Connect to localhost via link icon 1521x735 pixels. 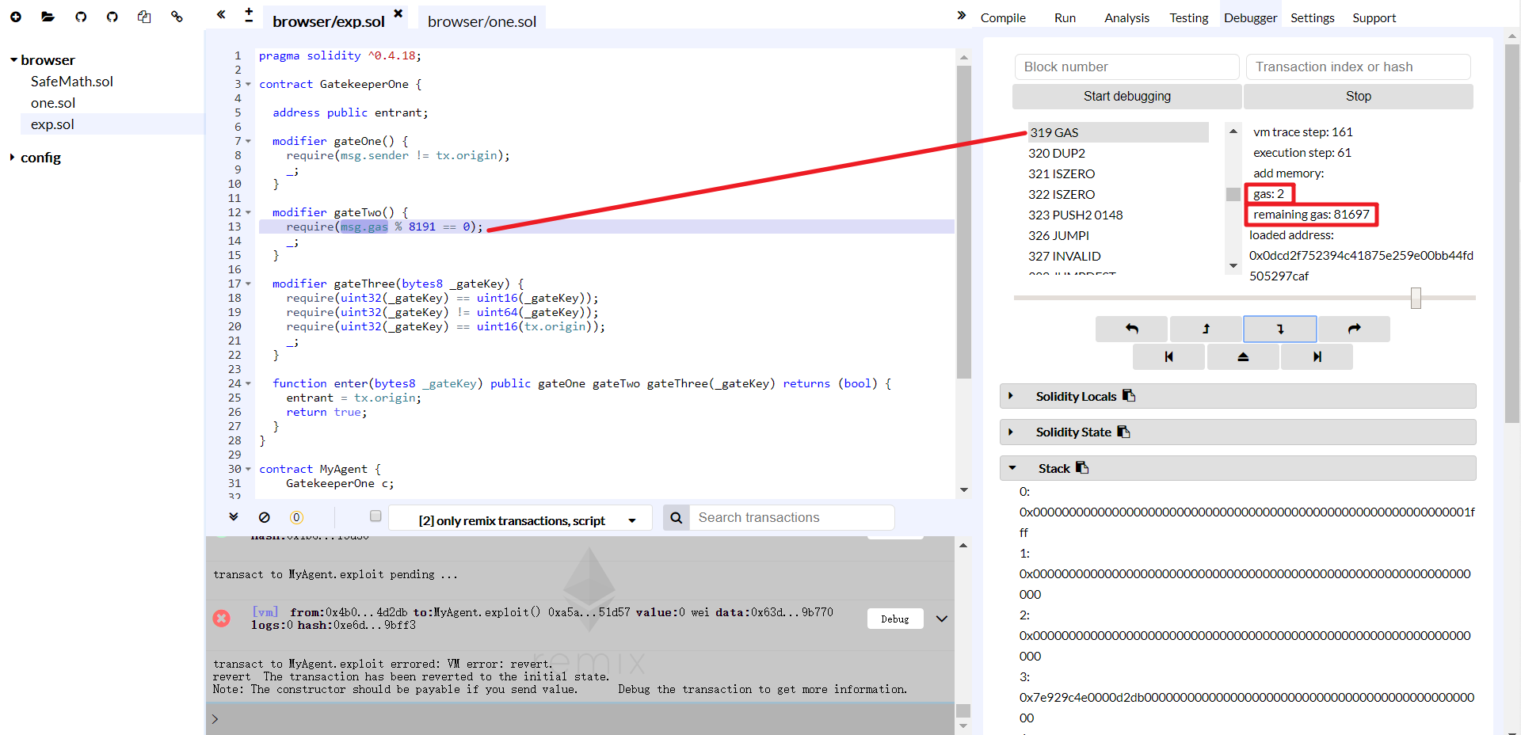click(x=177, y=17)
